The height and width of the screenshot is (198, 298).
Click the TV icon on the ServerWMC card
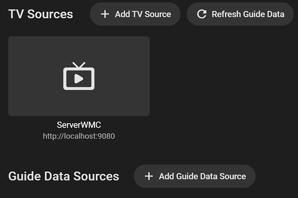(x=79, y=78)
